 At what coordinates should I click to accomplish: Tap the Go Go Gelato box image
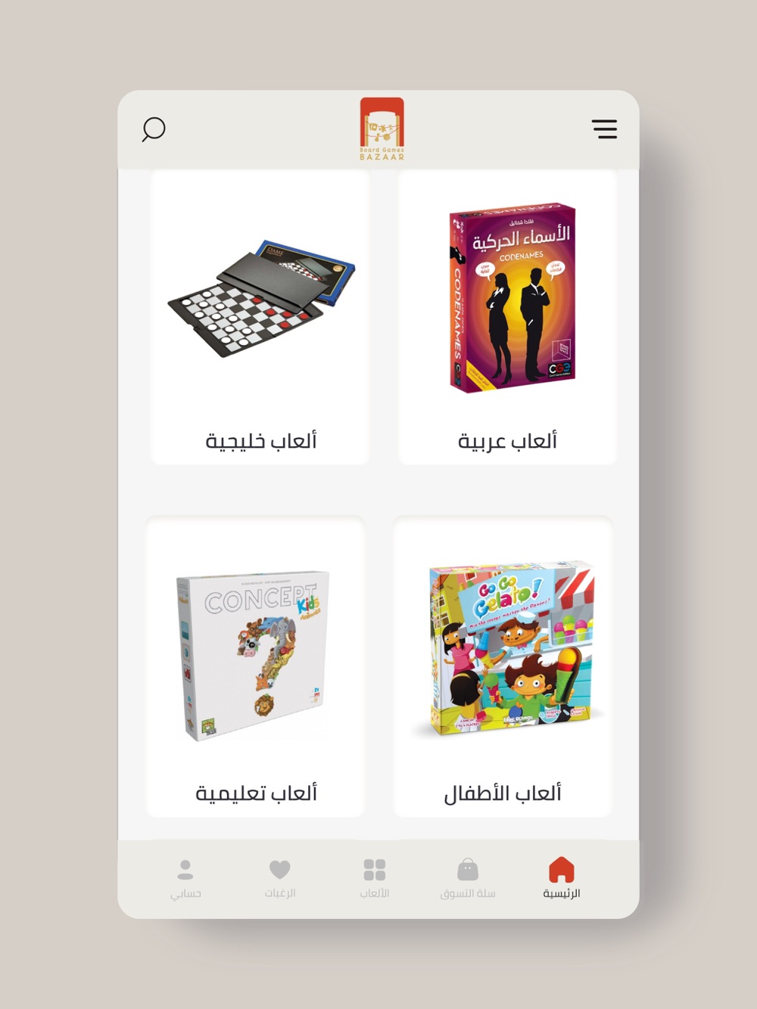point(509,649)
